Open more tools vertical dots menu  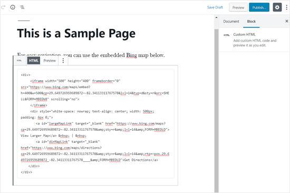coord(287,7)
